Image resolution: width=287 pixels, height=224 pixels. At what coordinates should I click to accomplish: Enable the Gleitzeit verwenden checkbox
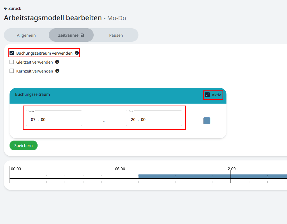(x=12, y=62)
